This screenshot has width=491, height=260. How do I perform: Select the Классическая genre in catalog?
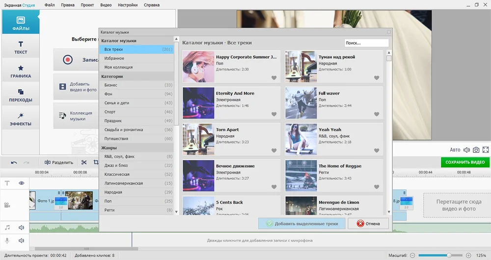117,174
